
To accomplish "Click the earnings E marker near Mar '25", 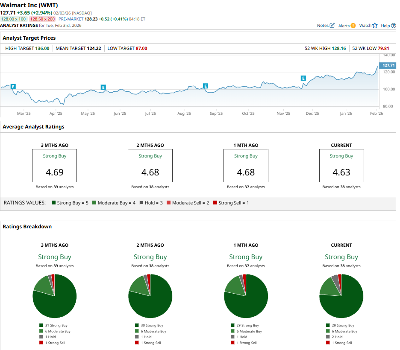I will [x=13, y=87].
